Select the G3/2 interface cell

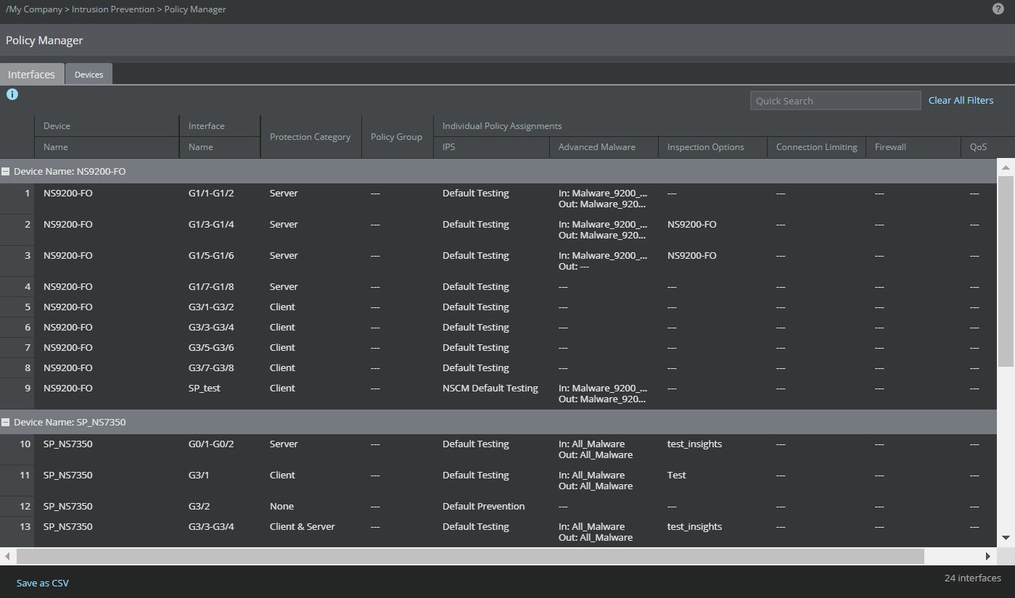200,507
